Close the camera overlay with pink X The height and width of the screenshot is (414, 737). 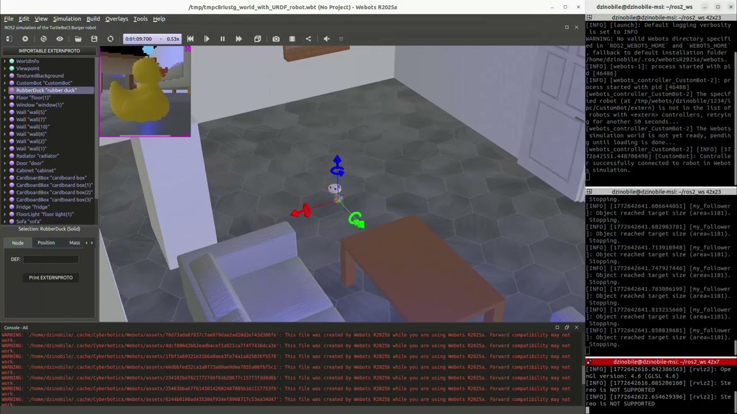187,49
